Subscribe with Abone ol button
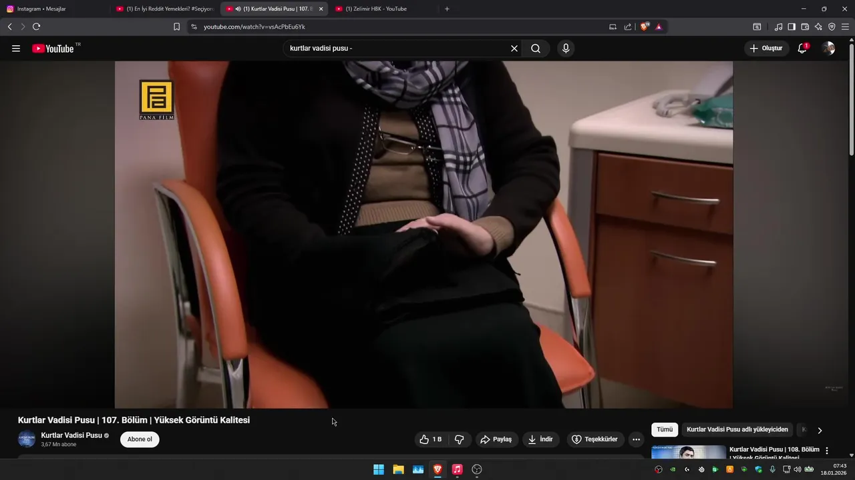This screenshot has height=480, width=855. coord(140,439)
